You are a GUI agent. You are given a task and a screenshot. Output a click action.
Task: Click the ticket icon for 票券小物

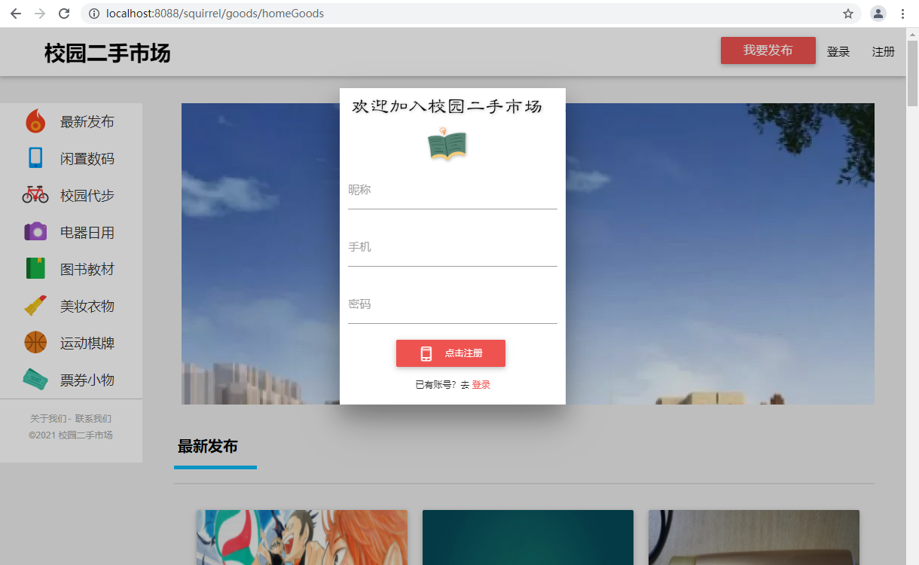[x=35, y=379]
